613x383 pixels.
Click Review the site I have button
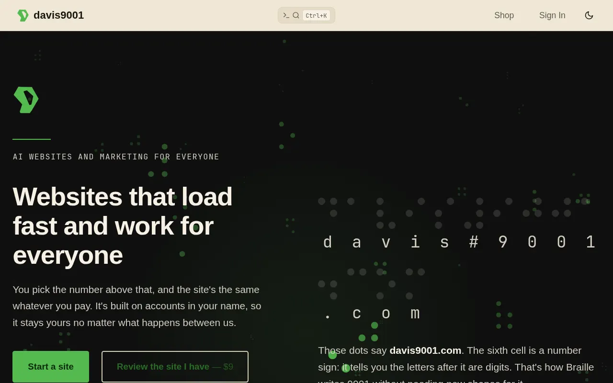175,367
